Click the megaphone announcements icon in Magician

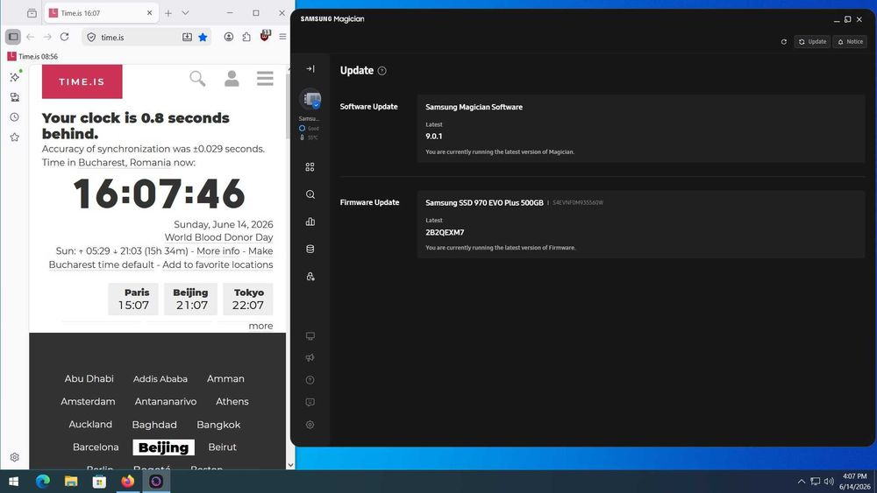click(310, 358)
